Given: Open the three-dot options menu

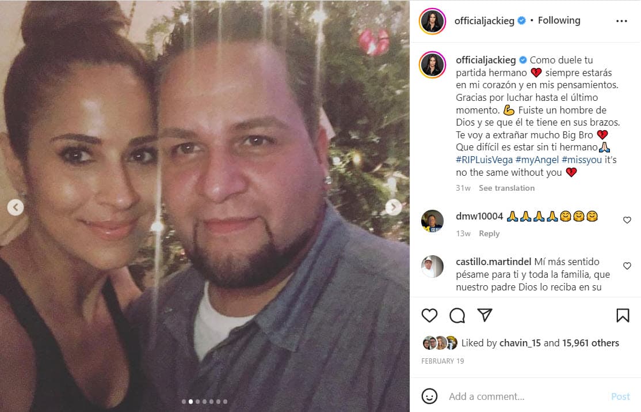Looking at the screenshot, I should pos(622,20).
